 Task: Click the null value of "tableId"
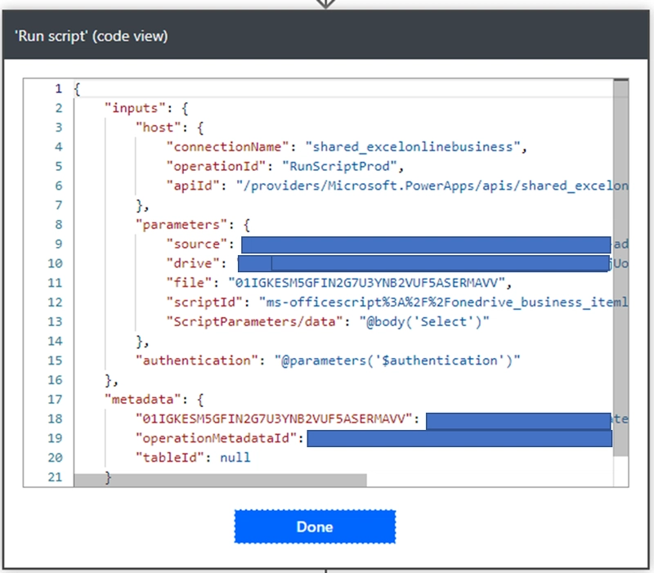tap(235, 458)
